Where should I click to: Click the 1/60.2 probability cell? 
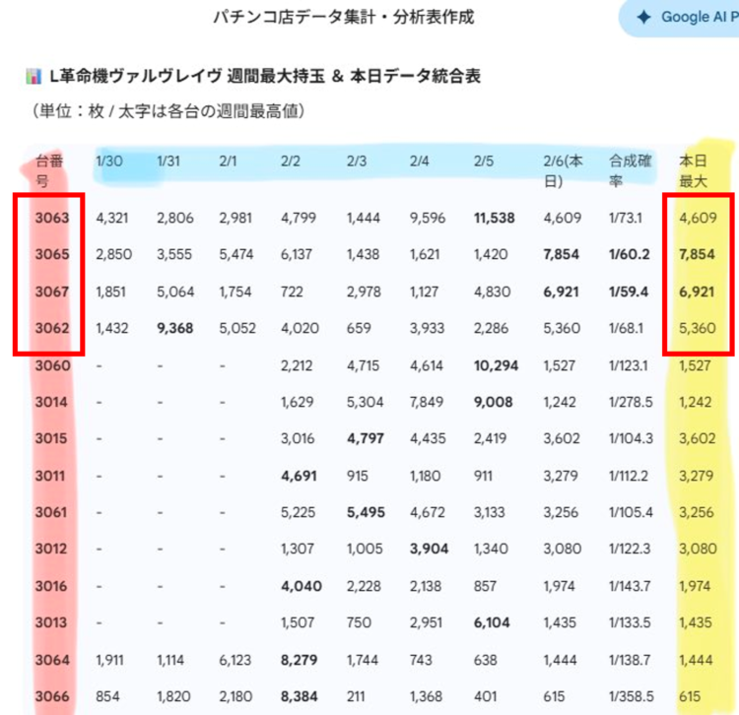(x=630, y=254)
